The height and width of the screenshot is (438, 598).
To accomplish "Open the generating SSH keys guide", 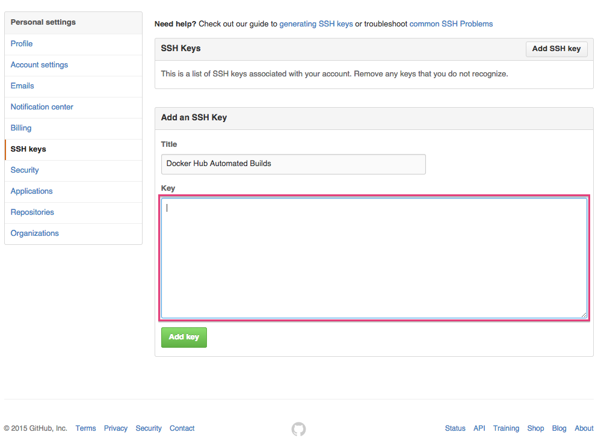I will pos(316,24).
